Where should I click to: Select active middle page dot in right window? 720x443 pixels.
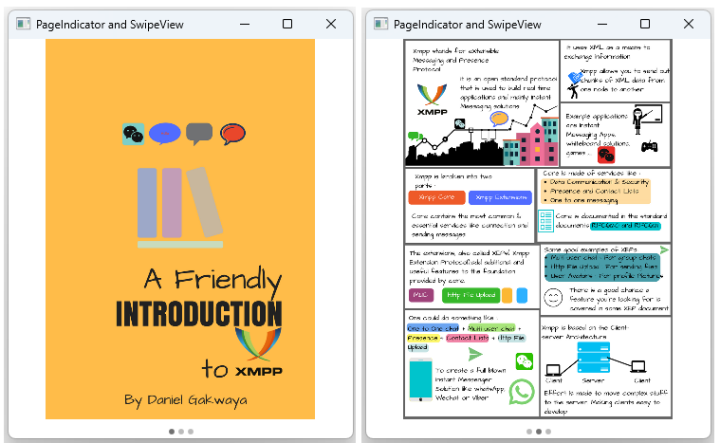539,432
